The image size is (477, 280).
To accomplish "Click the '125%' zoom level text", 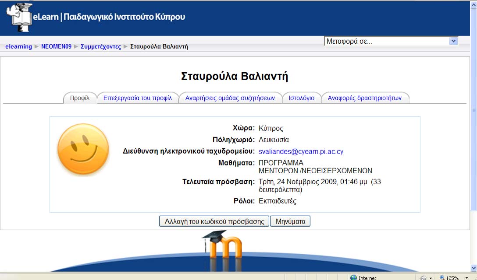I will [x=452, y=278].
